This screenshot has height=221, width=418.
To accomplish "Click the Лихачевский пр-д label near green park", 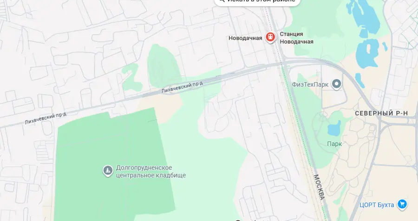I will click(x=182, y=87).
